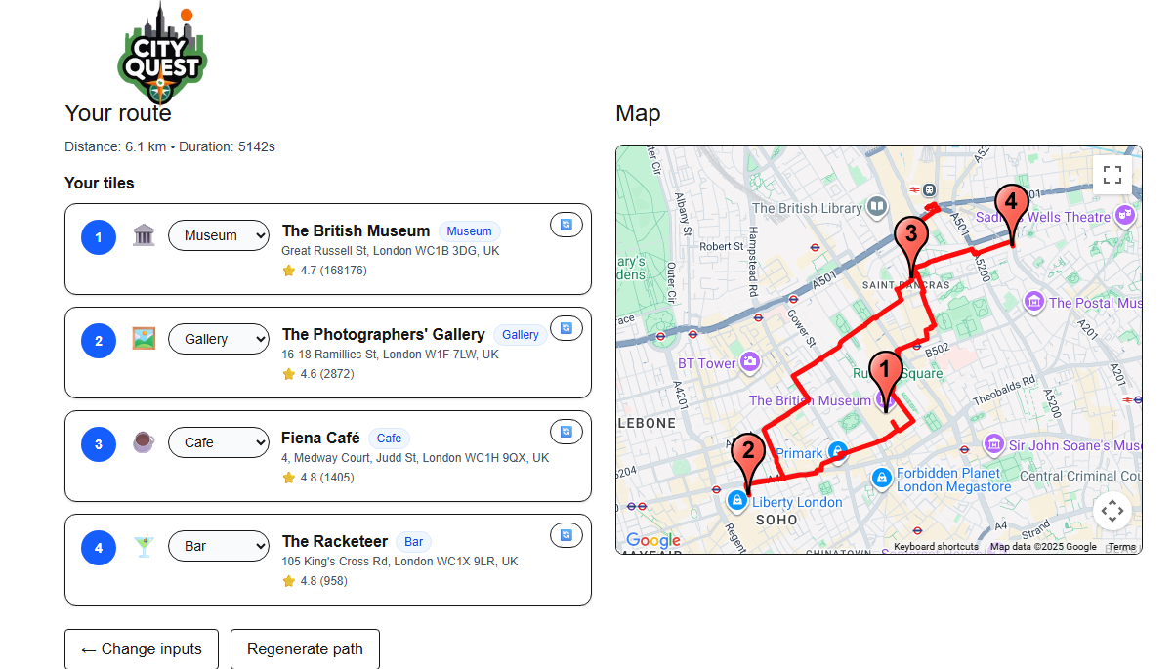This screenshot has height=669, width=1175.
Task: Shuffle the suggestion on The British Museum tile
Action: (567, 225)
